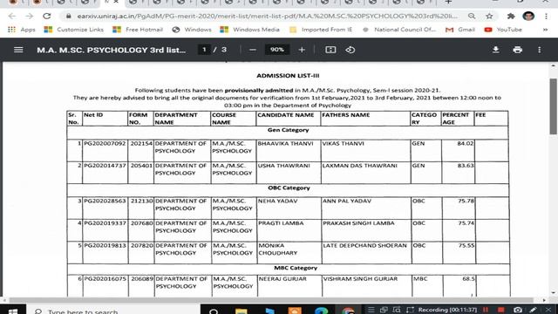Select candidate name NEERAJ GURJAR
558x314 pixels.
tap(282, 279)
